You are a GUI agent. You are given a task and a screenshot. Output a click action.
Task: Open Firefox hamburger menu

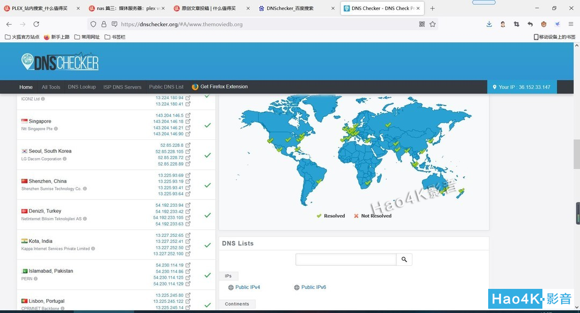571,24
